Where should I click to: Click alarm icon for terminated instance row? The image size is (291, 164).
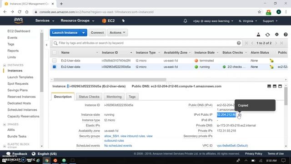(271, 61)
